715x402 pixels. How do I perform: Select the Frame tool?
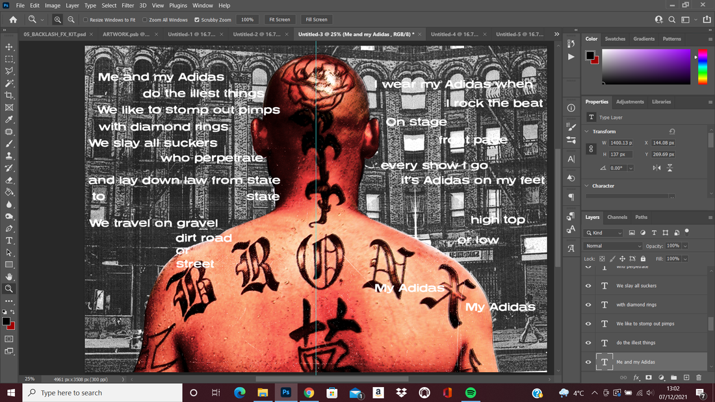pyautogui.click(x=9, y=108)
